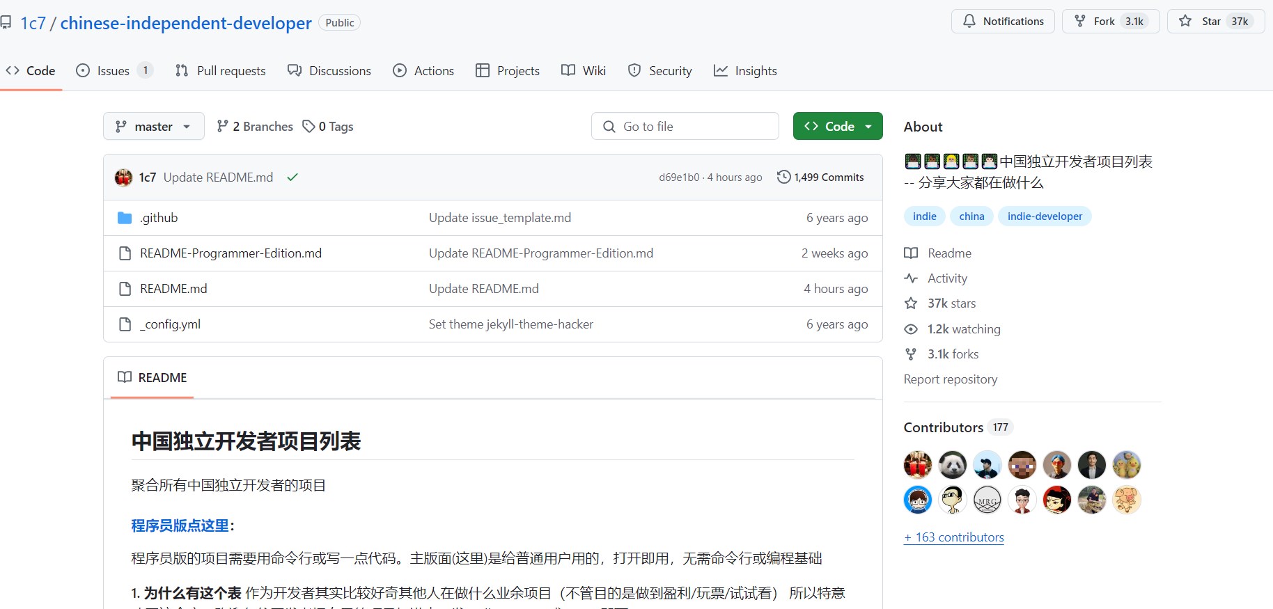The width and height of the screenshot is (1273, 609).
Task: Click the README.md file icon
Action: coord(125,289)
